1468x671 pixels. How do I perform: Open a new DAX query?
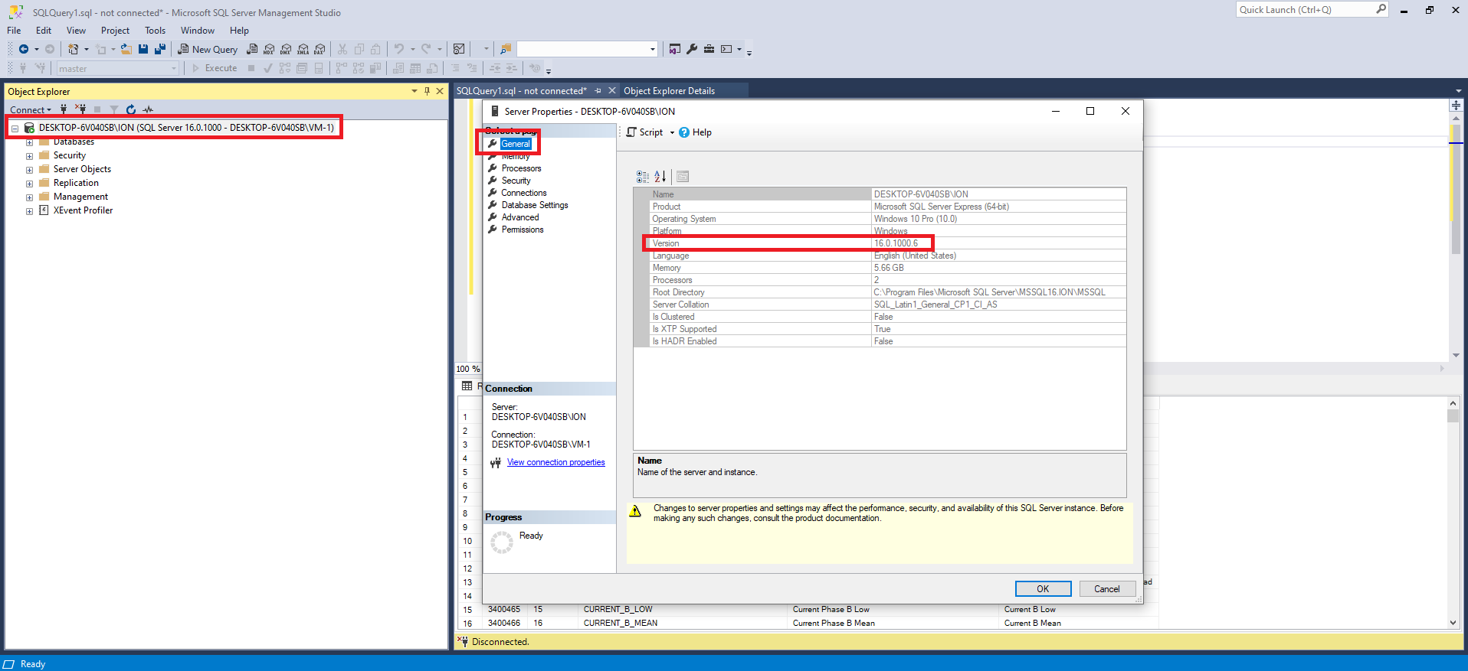point(319,49)
